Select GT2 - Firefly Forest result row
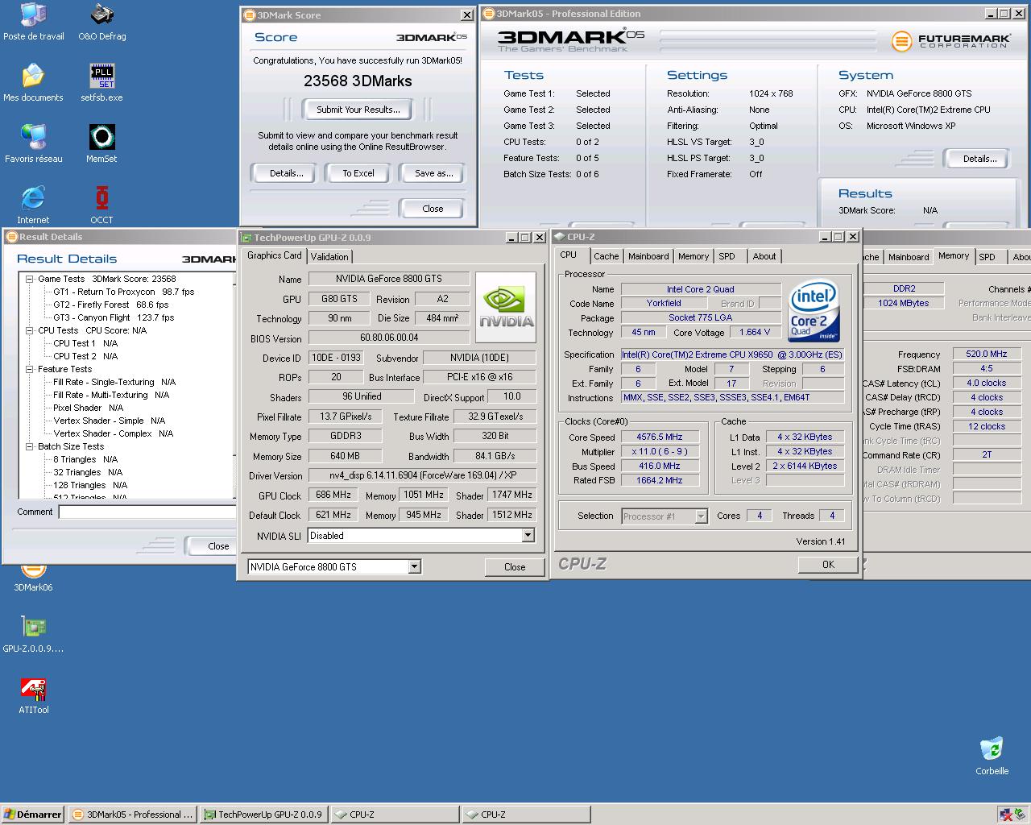Viewport: 1031px width, 825px height. (110, 305)
